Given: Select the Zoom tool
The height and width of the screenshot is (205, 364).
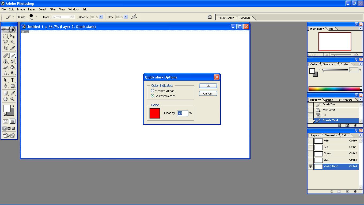Looking at the screenshot, I should point(13,99).
